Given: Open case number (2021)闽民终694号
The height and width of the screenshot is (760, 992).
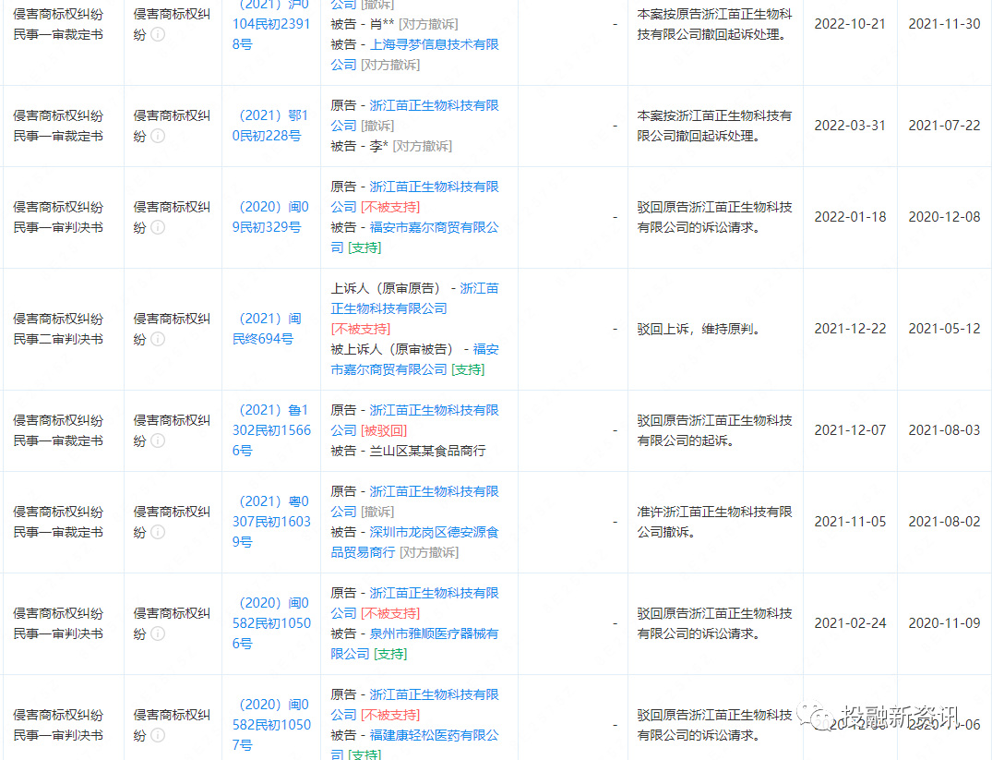Looking at the screenshot, I should click(274, 328).
